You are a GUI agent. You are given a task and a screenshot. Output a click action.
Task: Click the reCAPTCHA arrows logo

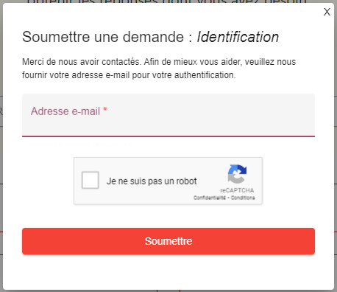tap(237, 174)
